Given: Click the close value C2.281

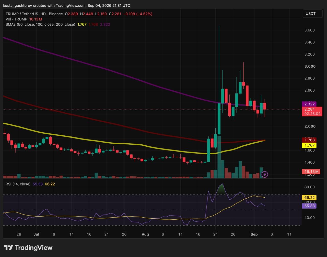Looking at the screenshot, I should pos(115,14).
